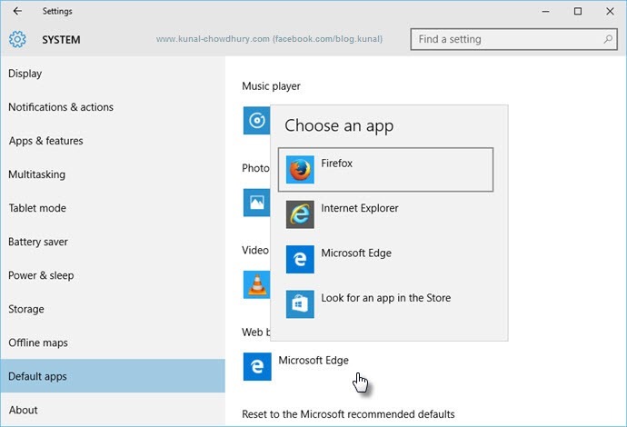Screen dimensions: 627x427
Task: Click the Choose an app heading
Action: coord(339,126)
